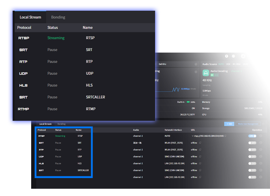Open Media User Management
Viewport: 270px width, 196px height.
coord(248,124)
